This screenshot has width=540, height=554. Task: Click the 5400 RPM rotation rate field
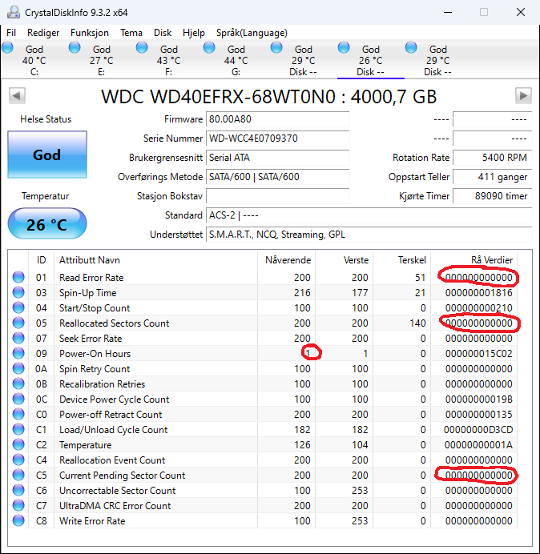pos(492,157)
